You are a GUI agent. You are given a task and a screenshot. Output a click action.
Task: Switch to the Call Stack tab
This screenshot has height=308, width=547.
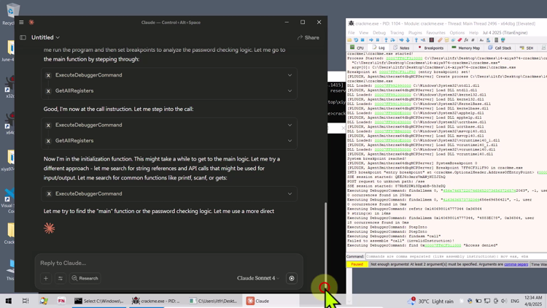coord(500,48)
